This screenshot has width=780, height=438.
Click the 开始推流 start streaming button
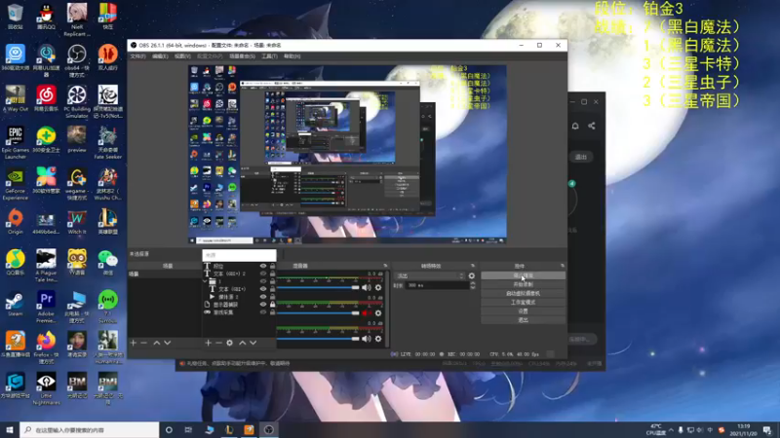[x=523, y=275]
